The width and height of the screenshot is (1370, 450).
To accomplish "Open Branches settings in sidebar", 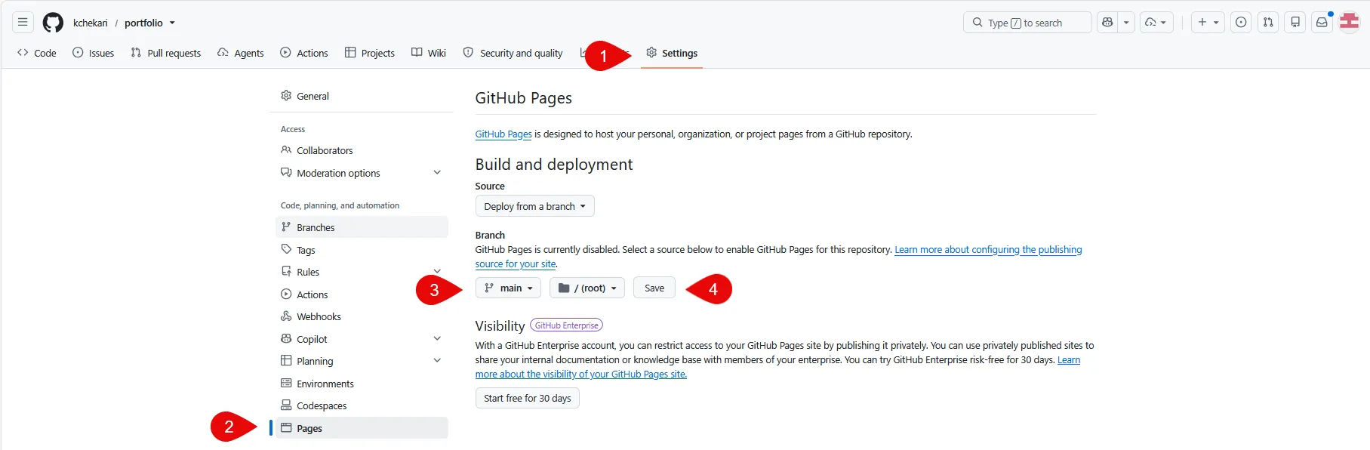I will [x=362, y=227].
